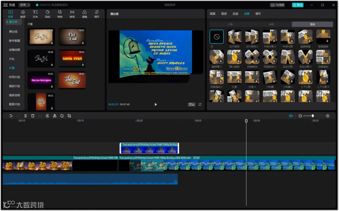
Task: Select the 片尾 outro category
Action: (12, 68)
